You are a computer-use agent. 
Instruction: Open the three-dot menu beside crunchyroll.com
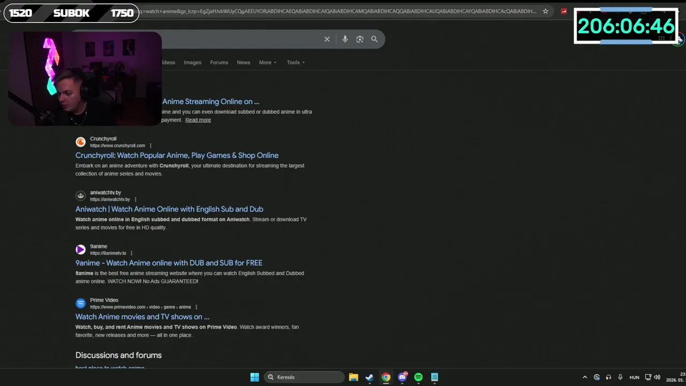[151, 146]
